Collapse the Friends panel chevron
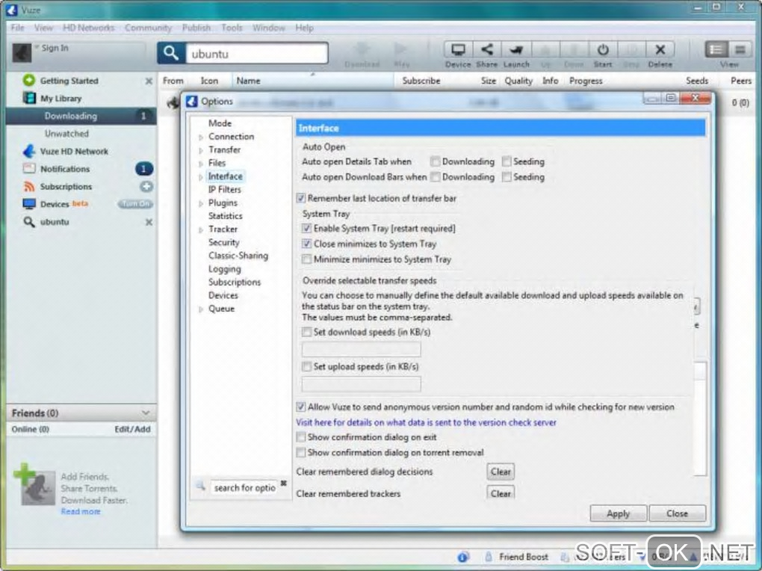 (x=146, y=413)
